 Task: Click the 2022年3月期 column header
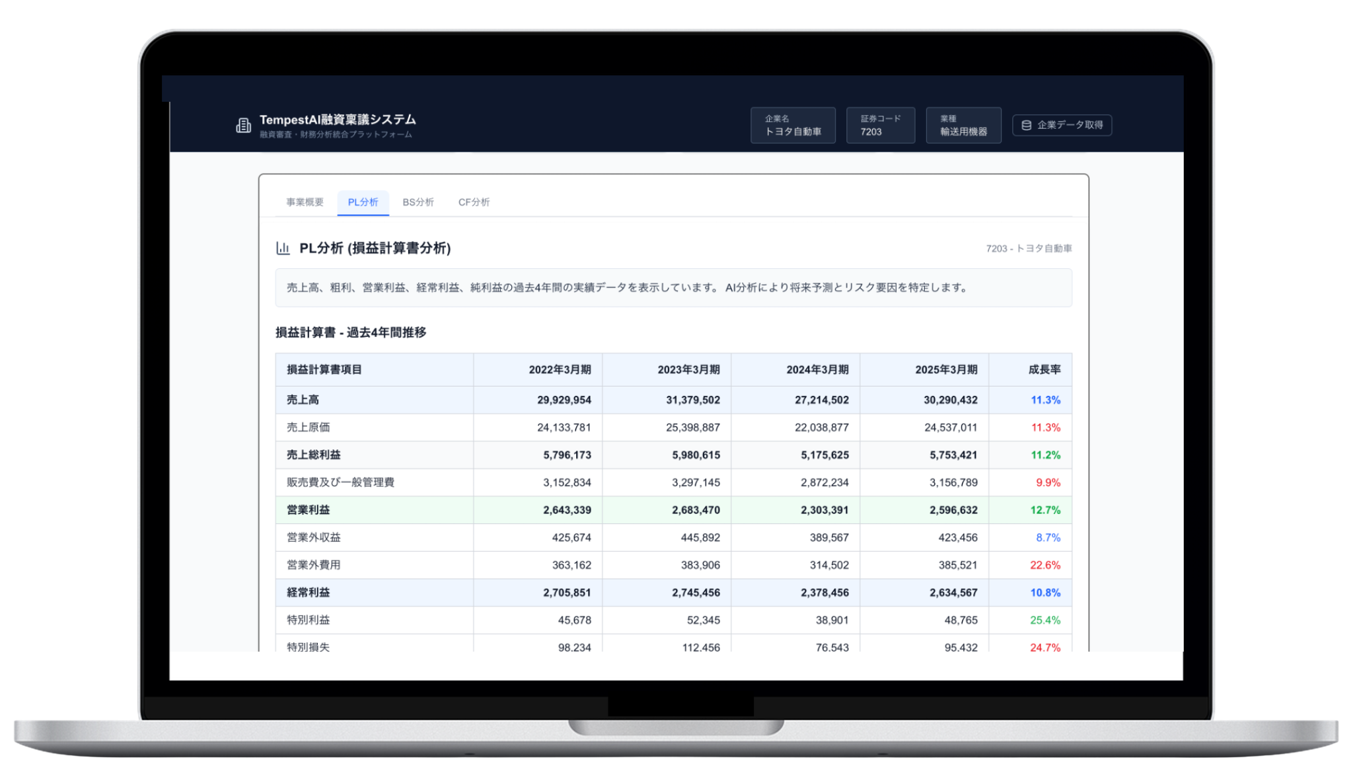560,370
